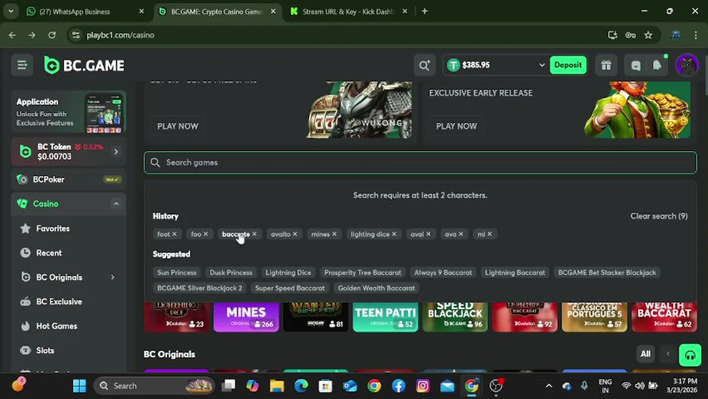Open the user profile avatar
The height and width of the screenshot is (399, 708).
[687, 65]
